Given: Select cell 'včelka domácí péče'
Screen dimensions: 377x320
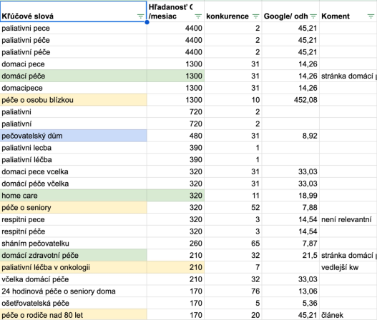Looking at the screenshot, I should 74,279.
